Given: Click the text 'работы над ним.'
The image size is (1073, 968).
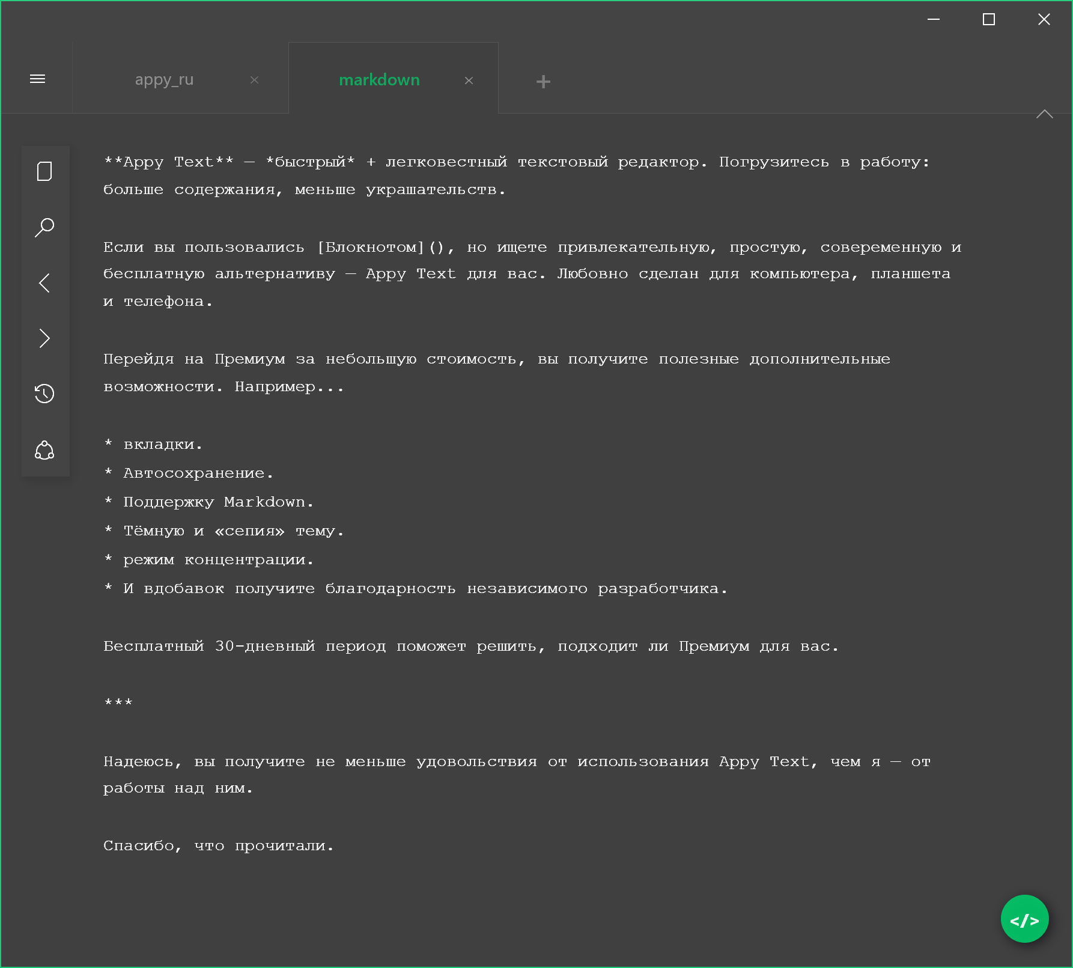Looking at the screenshot, I should 178,788.
